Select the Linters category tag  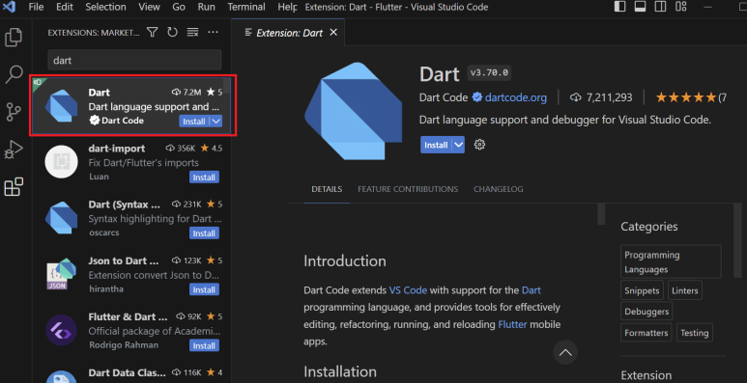(x=684, y=290)
